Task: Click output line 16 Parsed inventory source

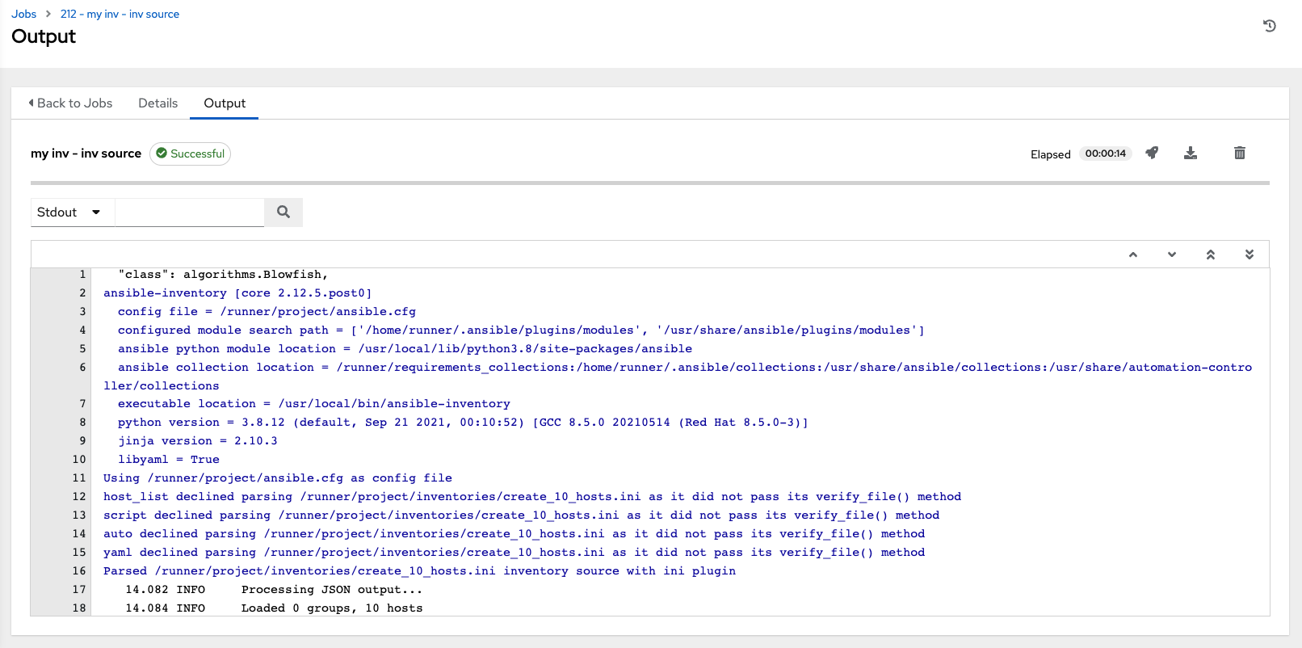Action: [x=419, y=570]
